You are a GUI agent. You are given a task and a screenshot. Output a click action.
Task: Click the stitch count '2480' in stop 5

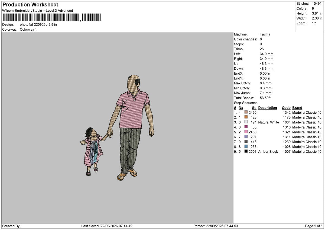tap(252, 132)
